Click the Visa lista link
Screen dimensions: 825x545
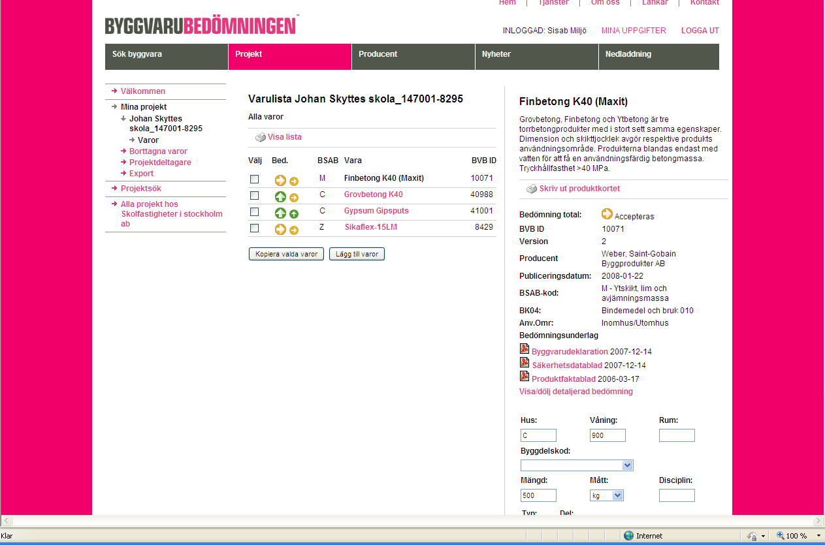[x=285, y=137]
